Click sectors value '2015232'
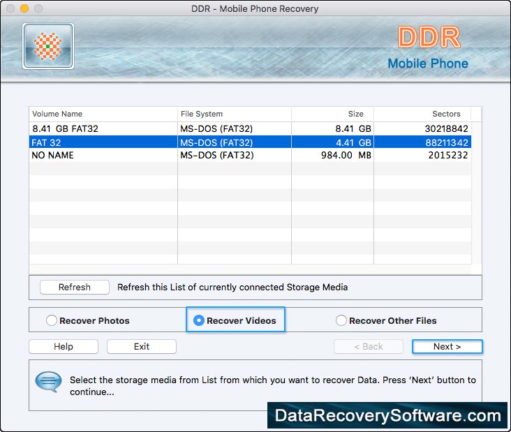 coord(448,155)
